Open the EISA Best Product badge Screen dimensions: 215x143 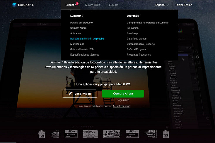90,134
